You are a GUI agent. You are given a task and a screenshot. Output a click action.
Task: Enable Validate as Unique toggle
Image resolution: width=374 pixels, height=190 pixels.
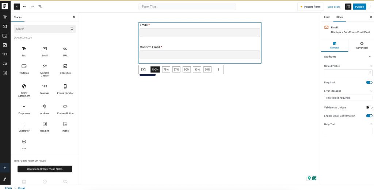coord(369,107)
